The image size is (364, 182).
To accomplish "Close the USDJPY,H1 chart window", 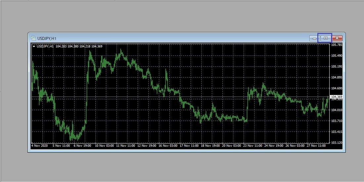I will coord(337,38).
